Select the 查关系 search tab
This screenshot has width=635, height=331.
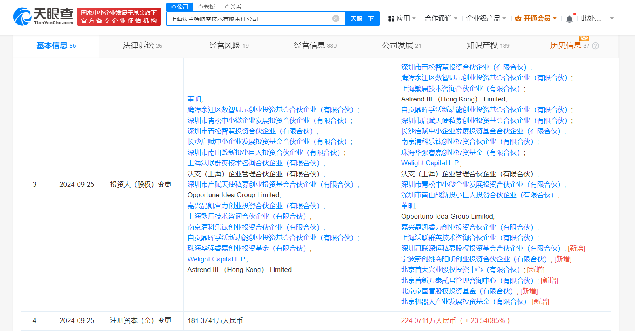[233, 7]
